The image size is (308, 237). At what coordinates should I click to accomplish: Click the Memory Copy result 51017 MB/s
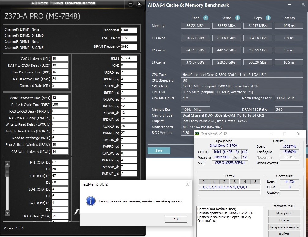[x=258, y=26]
